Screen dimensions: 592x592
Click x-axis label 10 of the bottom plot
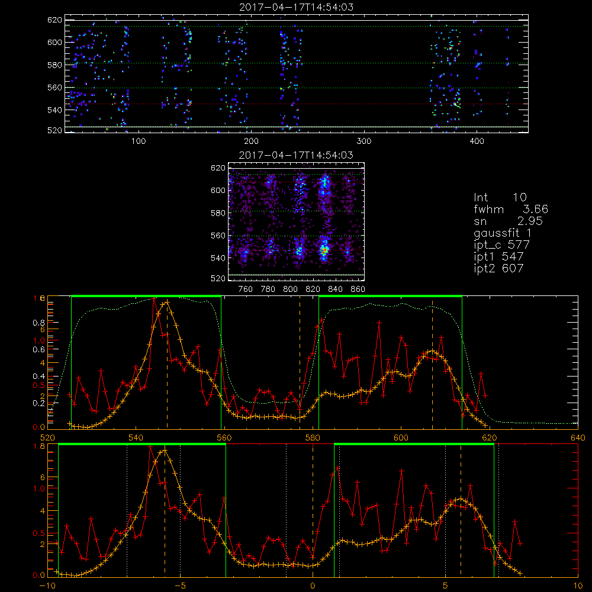(578, 586)
